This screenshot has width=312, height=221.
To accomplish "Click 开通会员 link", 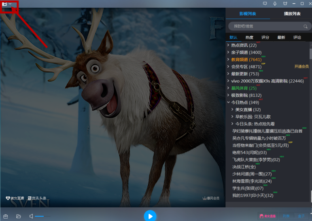I will pyautogui.click(x=301, y=66).
